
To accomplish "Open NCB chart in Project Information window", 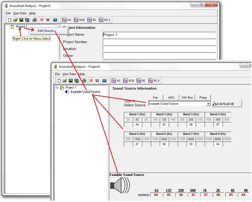I will [79, 20].
